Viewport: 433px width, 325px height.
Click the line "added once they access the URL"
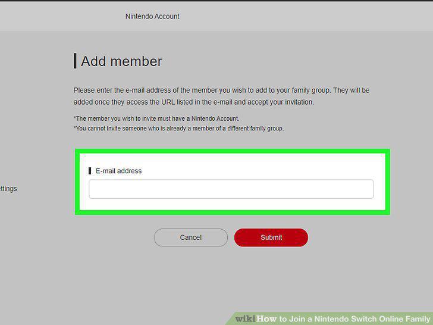(193, 102)
